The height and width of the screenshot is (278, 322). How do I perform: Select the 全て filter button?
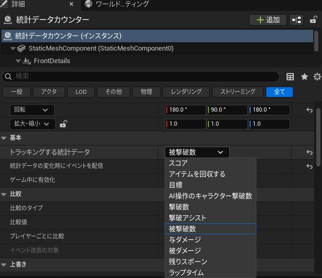click(279, 92)
